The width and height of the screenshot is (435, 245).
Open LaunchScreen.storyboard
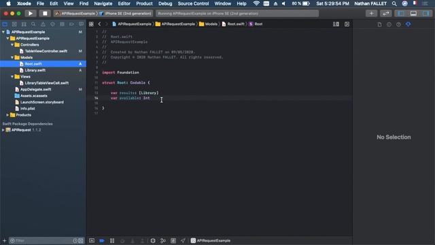tap(41, 102)
